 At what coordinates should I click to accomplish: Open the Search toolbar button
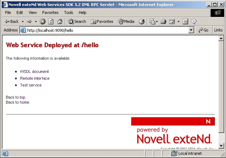coord(77,21)
